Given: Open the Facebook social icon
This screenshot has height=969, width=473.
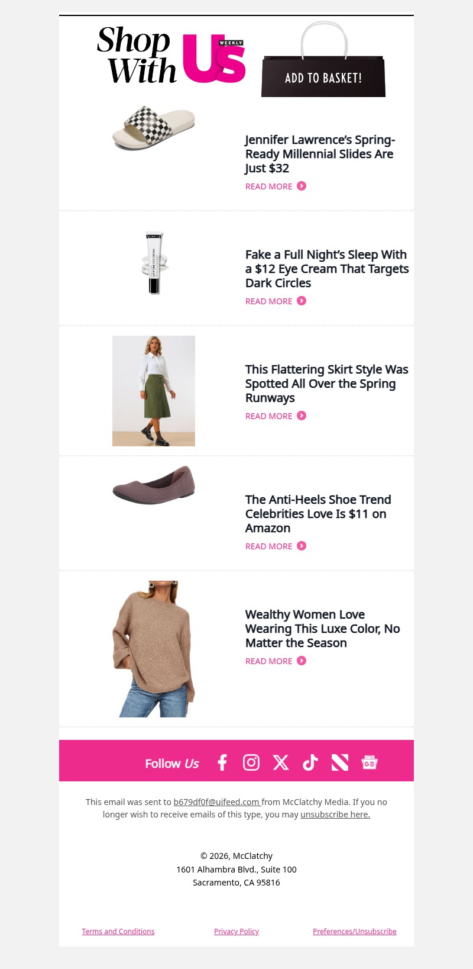Looking at the screenshot, I should tap(222, 762).
